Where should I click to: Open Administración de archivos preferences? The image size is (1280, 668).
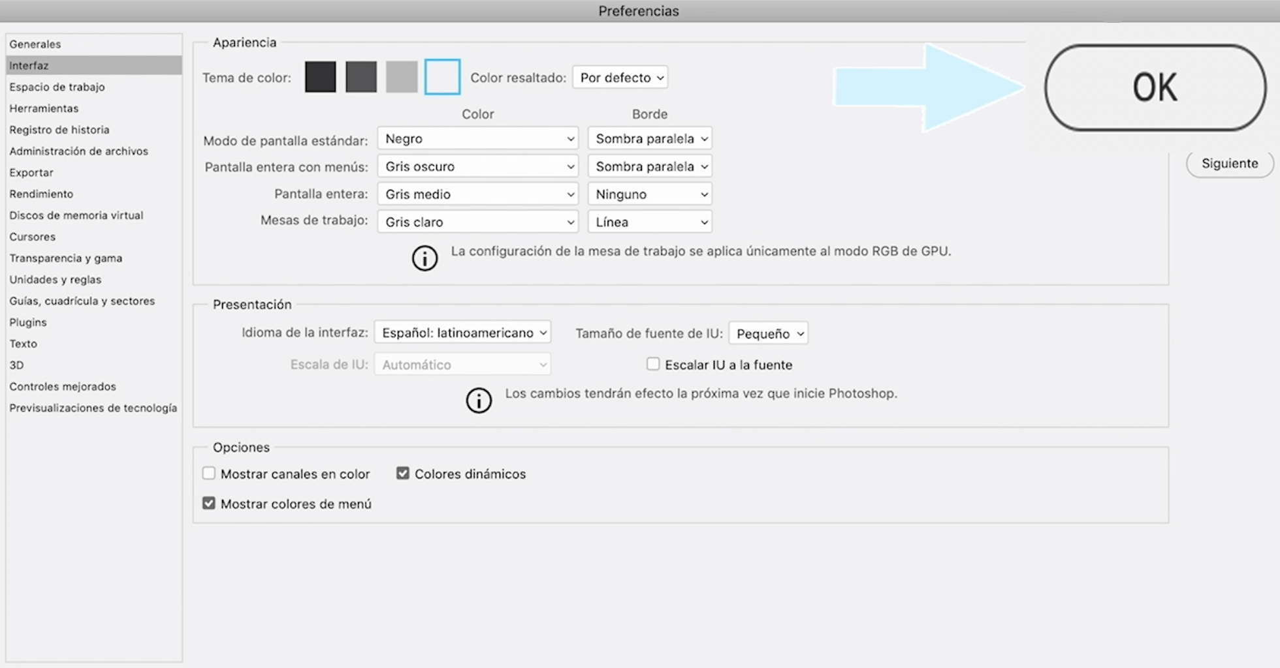[x=94, y=151]
